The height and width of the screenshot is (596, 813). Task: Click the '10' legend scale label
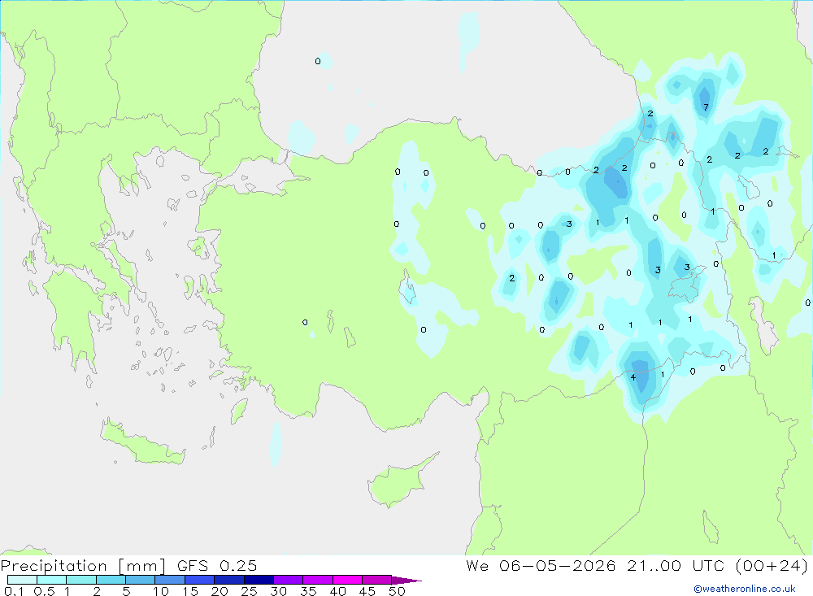tap(161, 591)
